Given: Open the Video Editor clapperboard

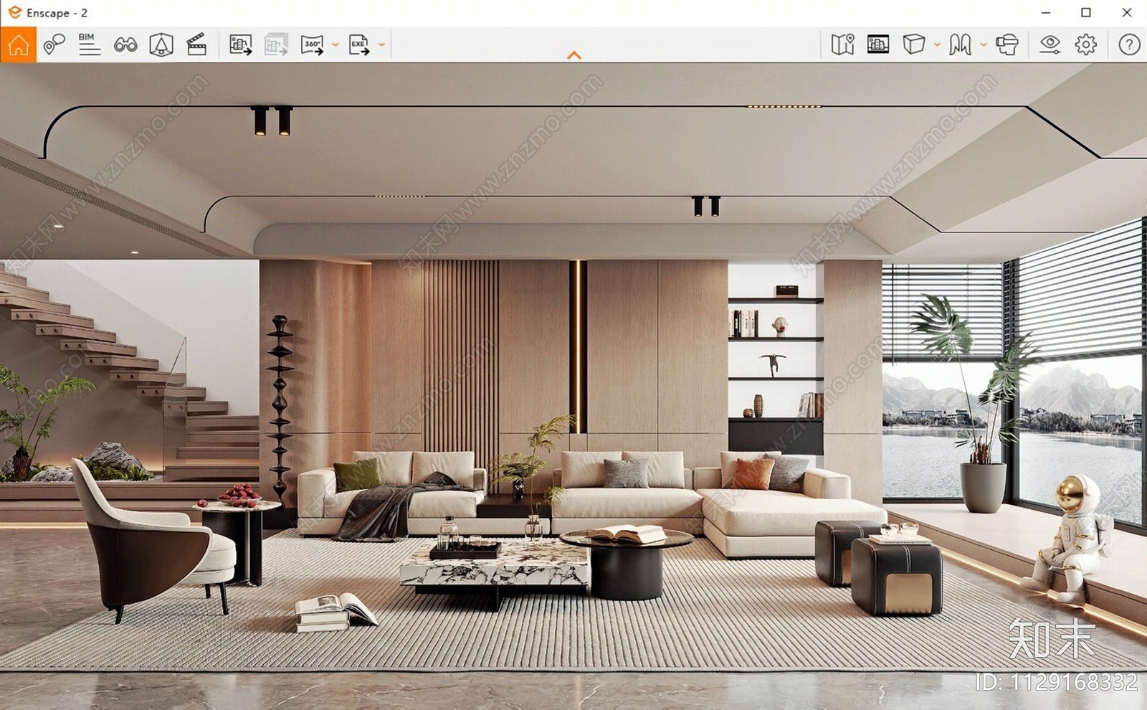Looking at the screenshot, I should pos(196,44).
